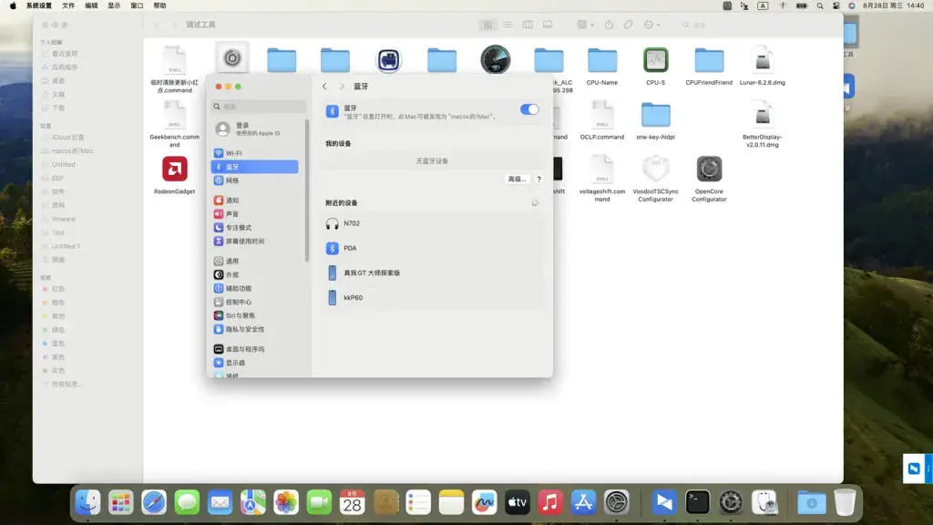Open the 文件 menu
Viewport: 933px width, 525px height.
coord(68,6)
